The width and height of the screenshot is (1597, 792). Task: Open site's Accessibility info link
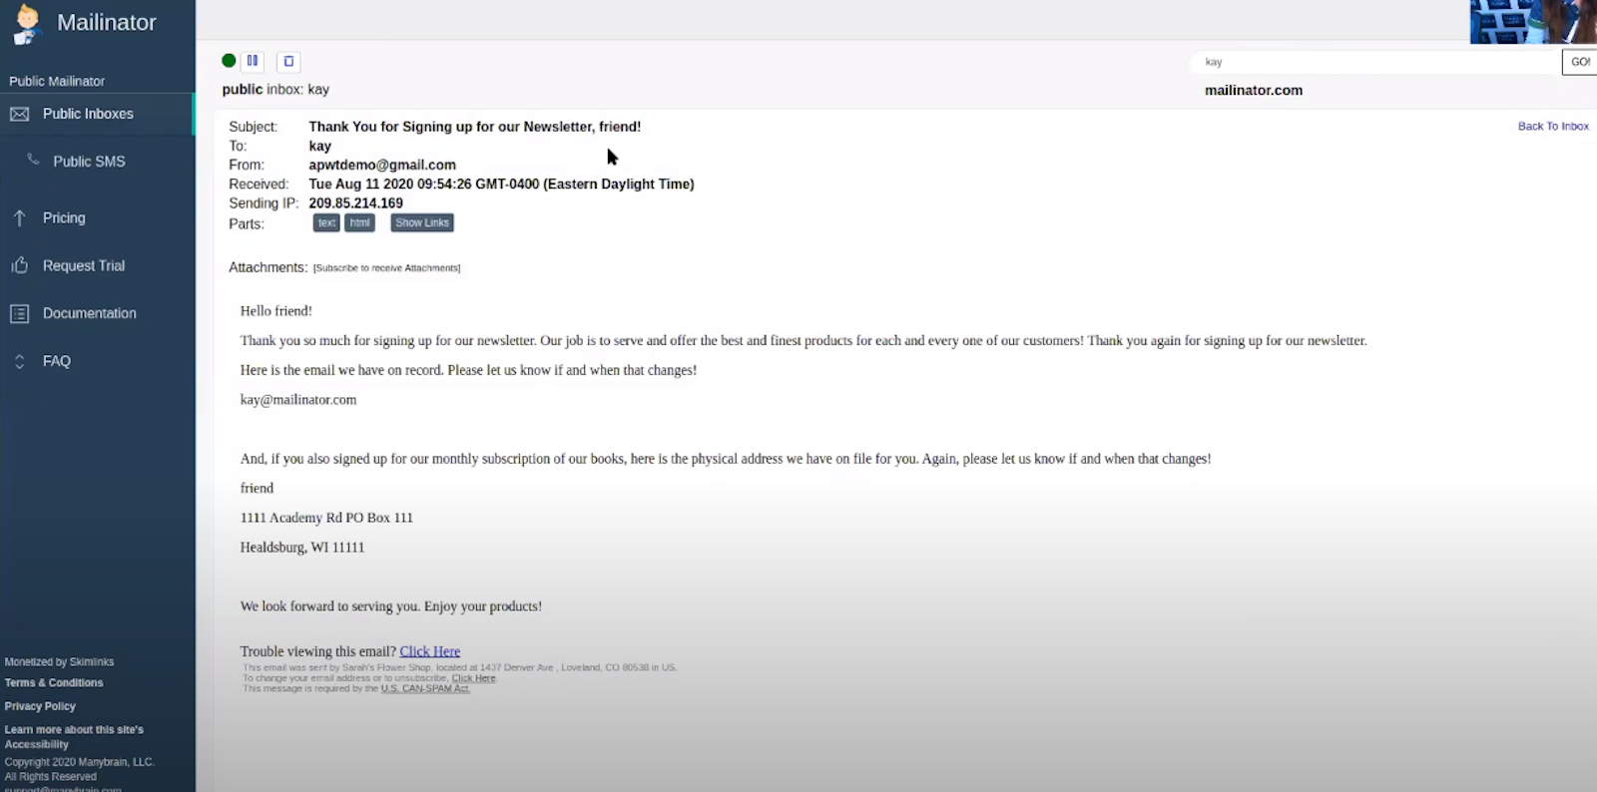(74, 737)
